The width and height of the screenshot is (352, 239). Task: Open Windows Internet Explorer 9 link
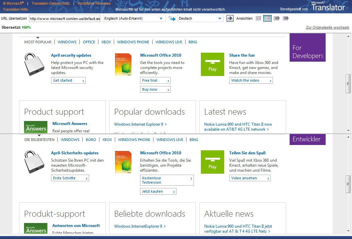click(140, 124)
